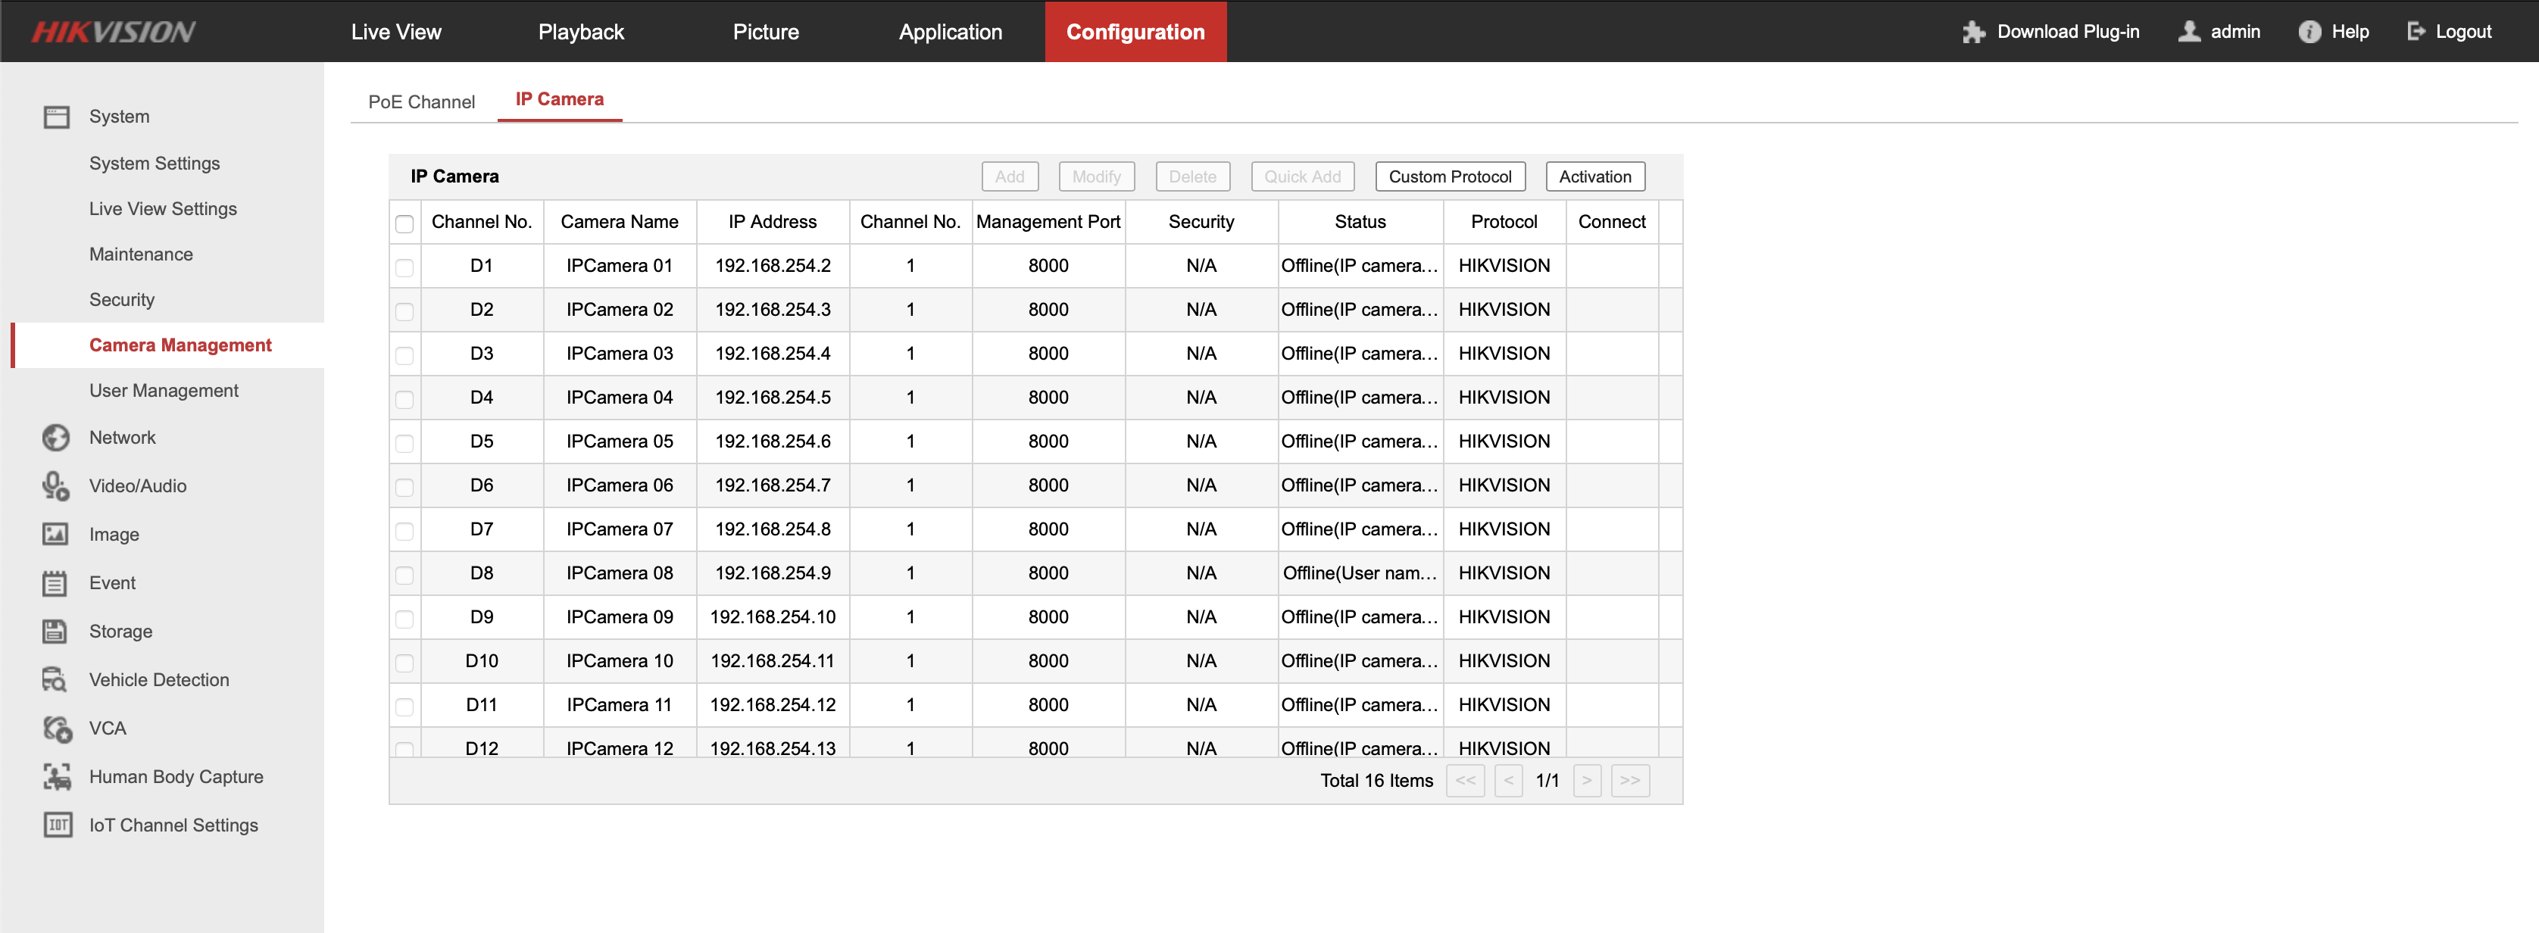Select the IPCamera 08 row checkbox
Viewport: 2539px width, 933px height.
(x=404, y=574)
